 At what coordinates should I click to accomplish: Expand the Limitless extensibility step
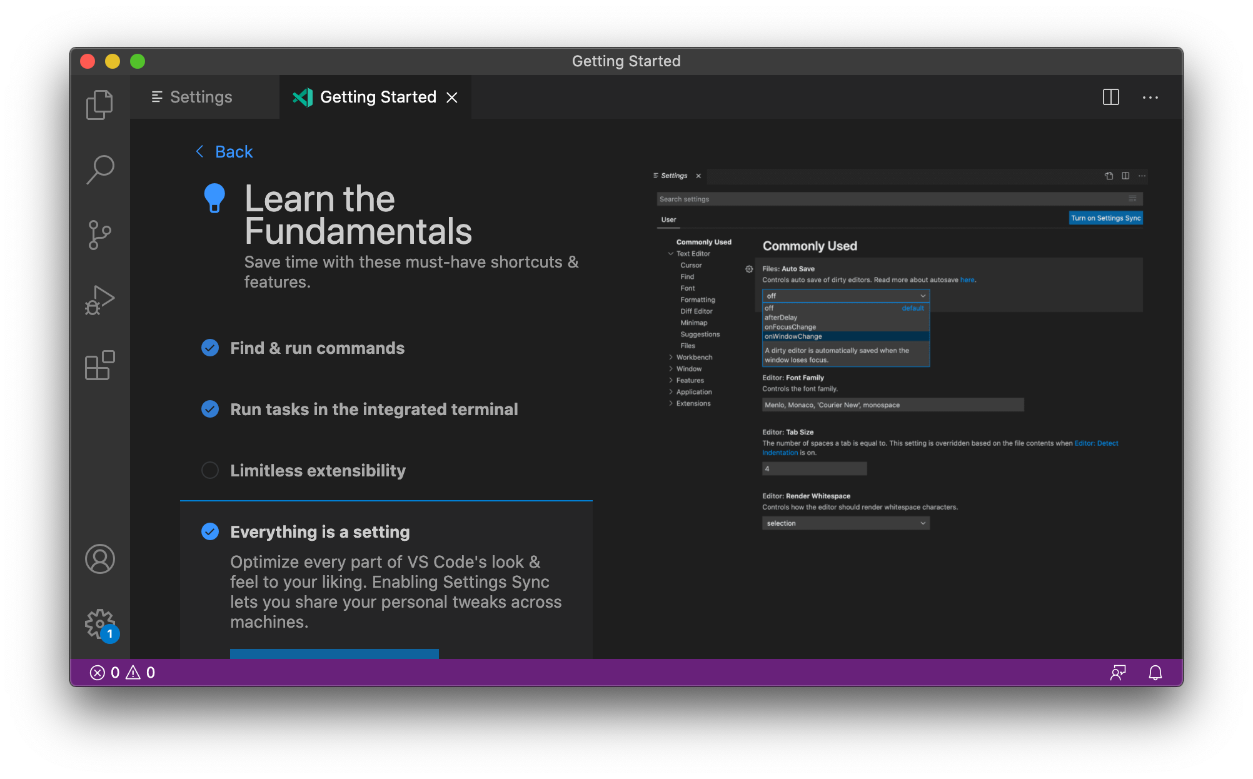click(318, 471)
